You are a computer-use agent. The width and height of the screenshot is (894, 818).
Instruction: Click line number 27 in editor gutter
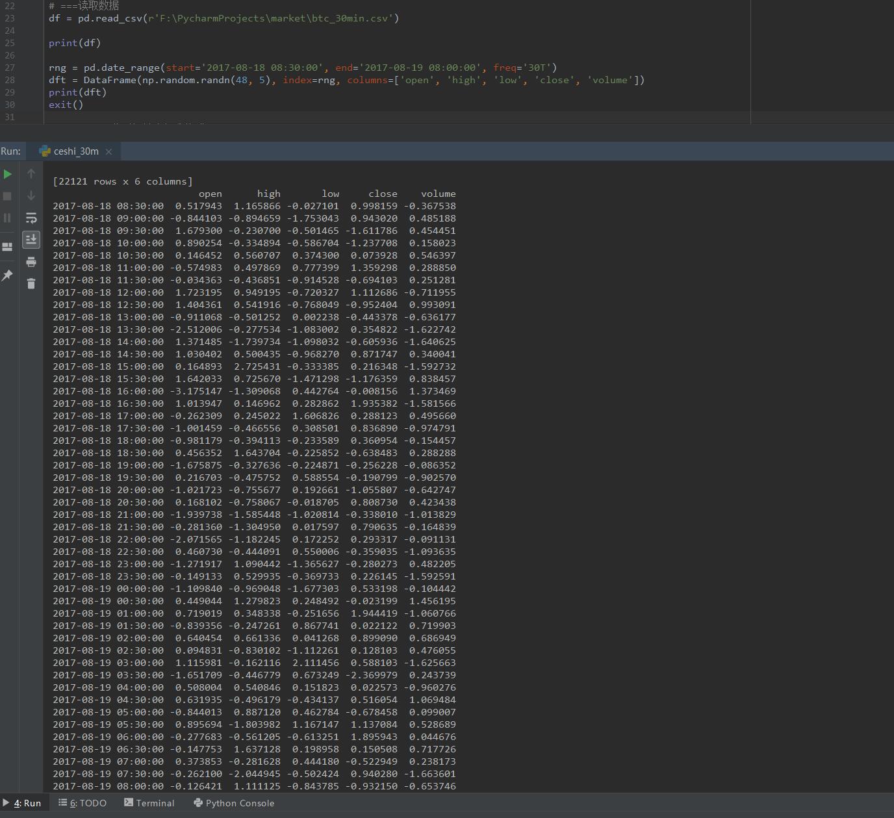[10, 68]
